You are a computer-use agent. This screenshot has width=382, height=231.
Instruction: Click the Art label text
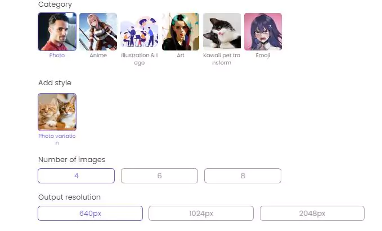click(181, 56)
